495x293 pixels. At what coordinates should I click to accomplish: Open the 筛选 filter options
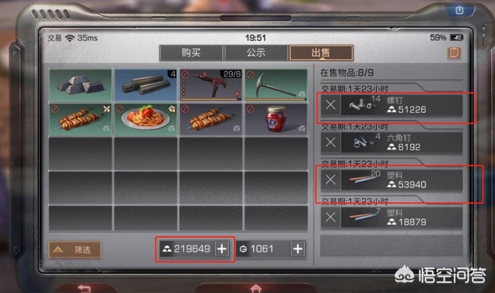[75, 250]
